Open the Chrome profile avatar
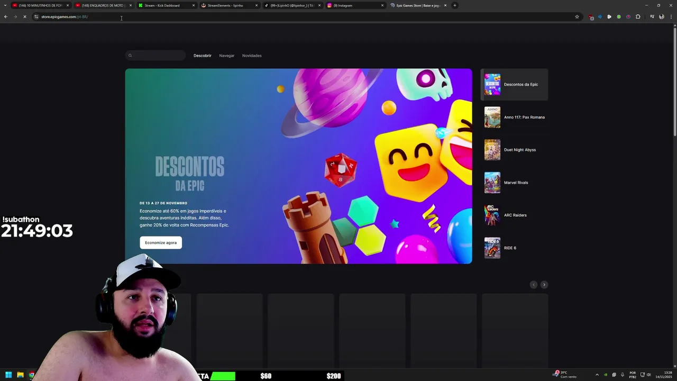 point(662,16)
